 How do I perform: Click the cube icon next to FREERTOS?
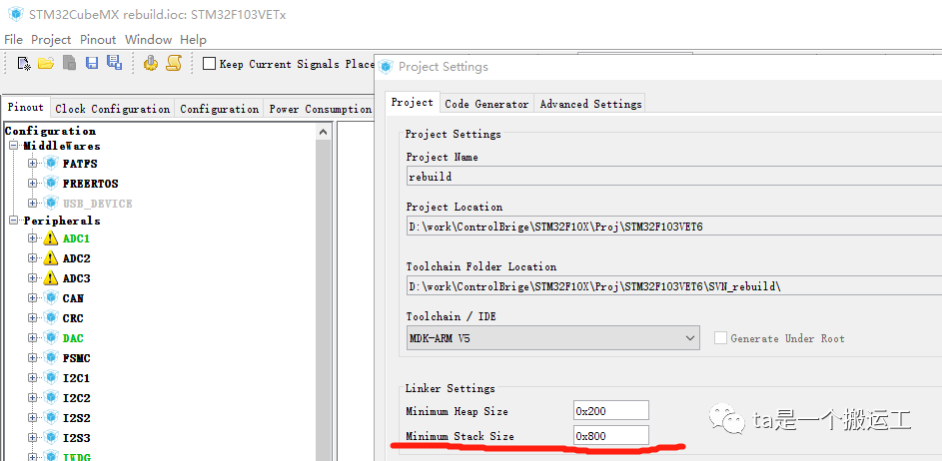tap(51, 184)
